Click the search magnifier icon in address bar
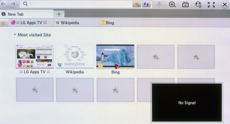This screenshot has width=230, height=124. [25, 4]
